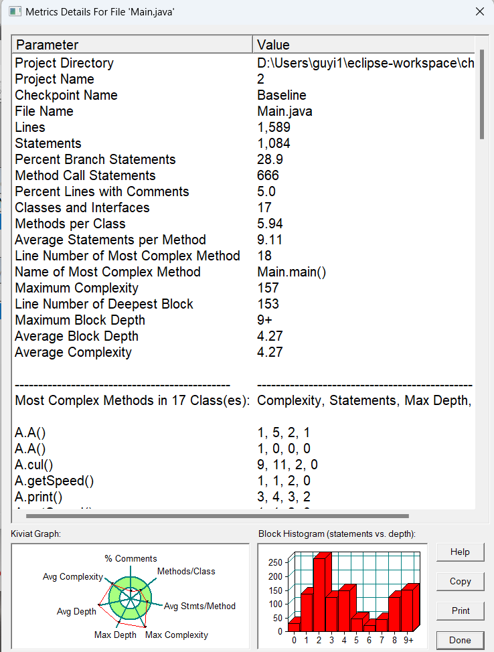This screenshot has width=494, height=652.
Task: Select the File Name row
Action: click(x=243, y=111)
